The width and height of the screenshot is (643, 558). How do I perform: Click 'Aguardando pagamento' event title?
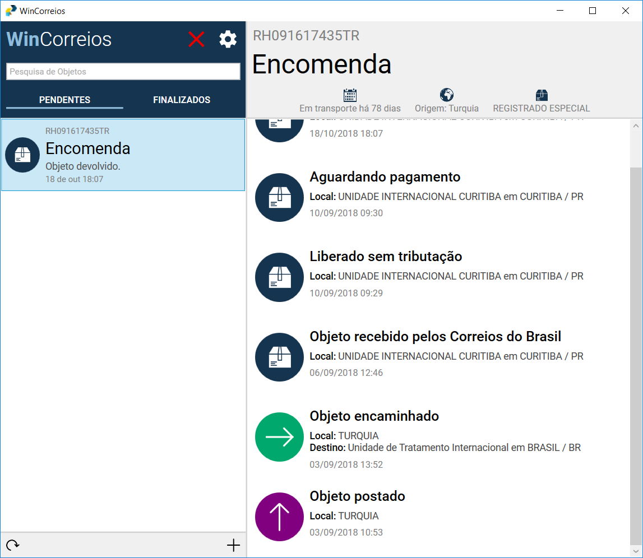[385, 177]
